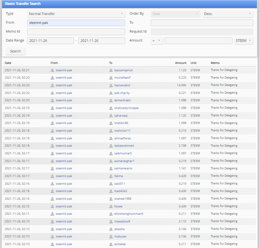Open the shahzadprincejee recipient link
This screenshot has width=260, height=248.
tap(126, 108)
